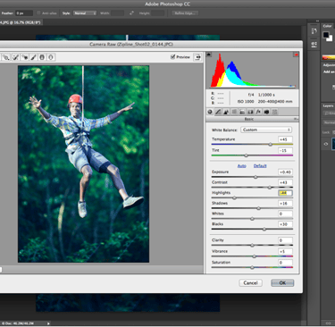Switch to the Color panel tab
335x327 pixels.
click(328, 26)
